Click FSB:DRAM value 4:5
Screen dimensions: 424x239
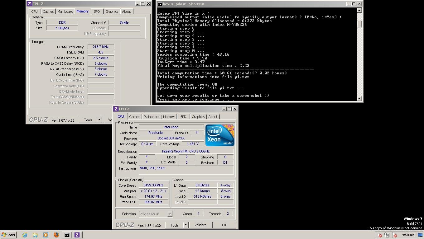click(101, 52)
